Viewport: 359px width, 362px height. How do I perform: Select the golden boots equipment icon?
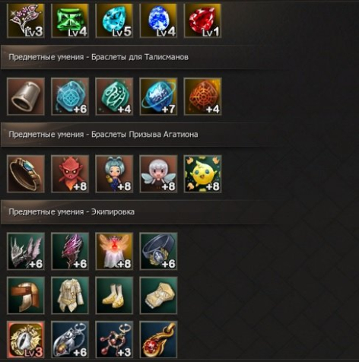tap(114, 296)
